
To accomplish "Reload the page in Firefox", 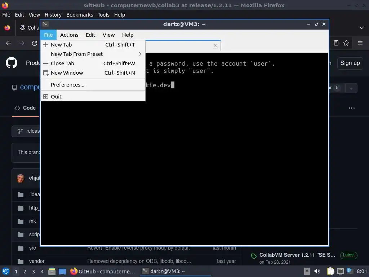I will 35,43.
